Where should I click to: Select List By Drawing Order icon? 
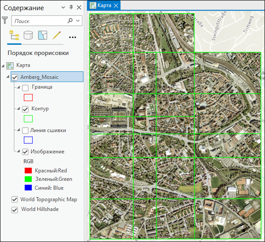pyautogui.click(x=14, y=35)
